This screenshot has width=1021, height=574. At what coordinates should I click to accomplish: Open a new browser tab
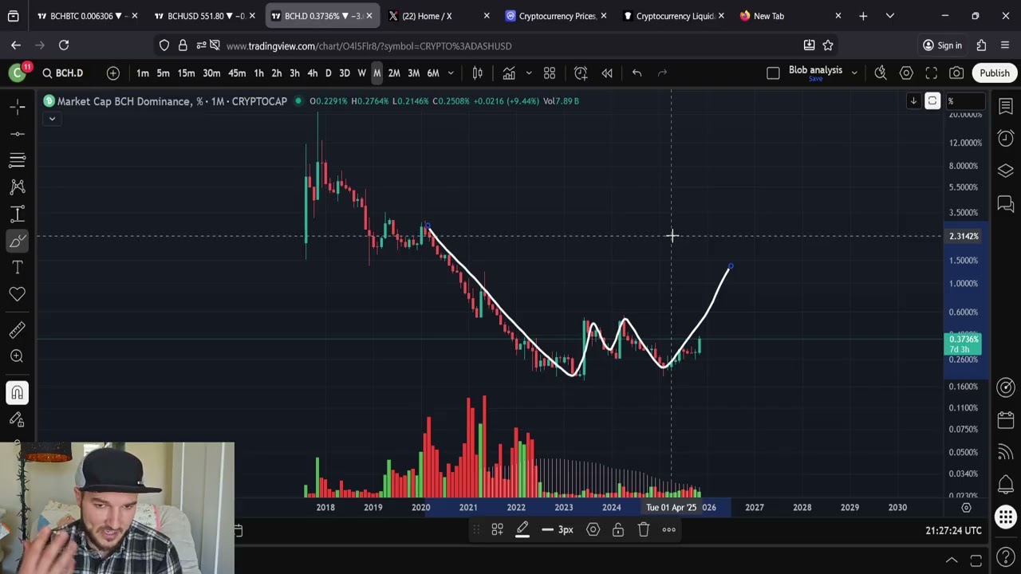tap(863, 16)
